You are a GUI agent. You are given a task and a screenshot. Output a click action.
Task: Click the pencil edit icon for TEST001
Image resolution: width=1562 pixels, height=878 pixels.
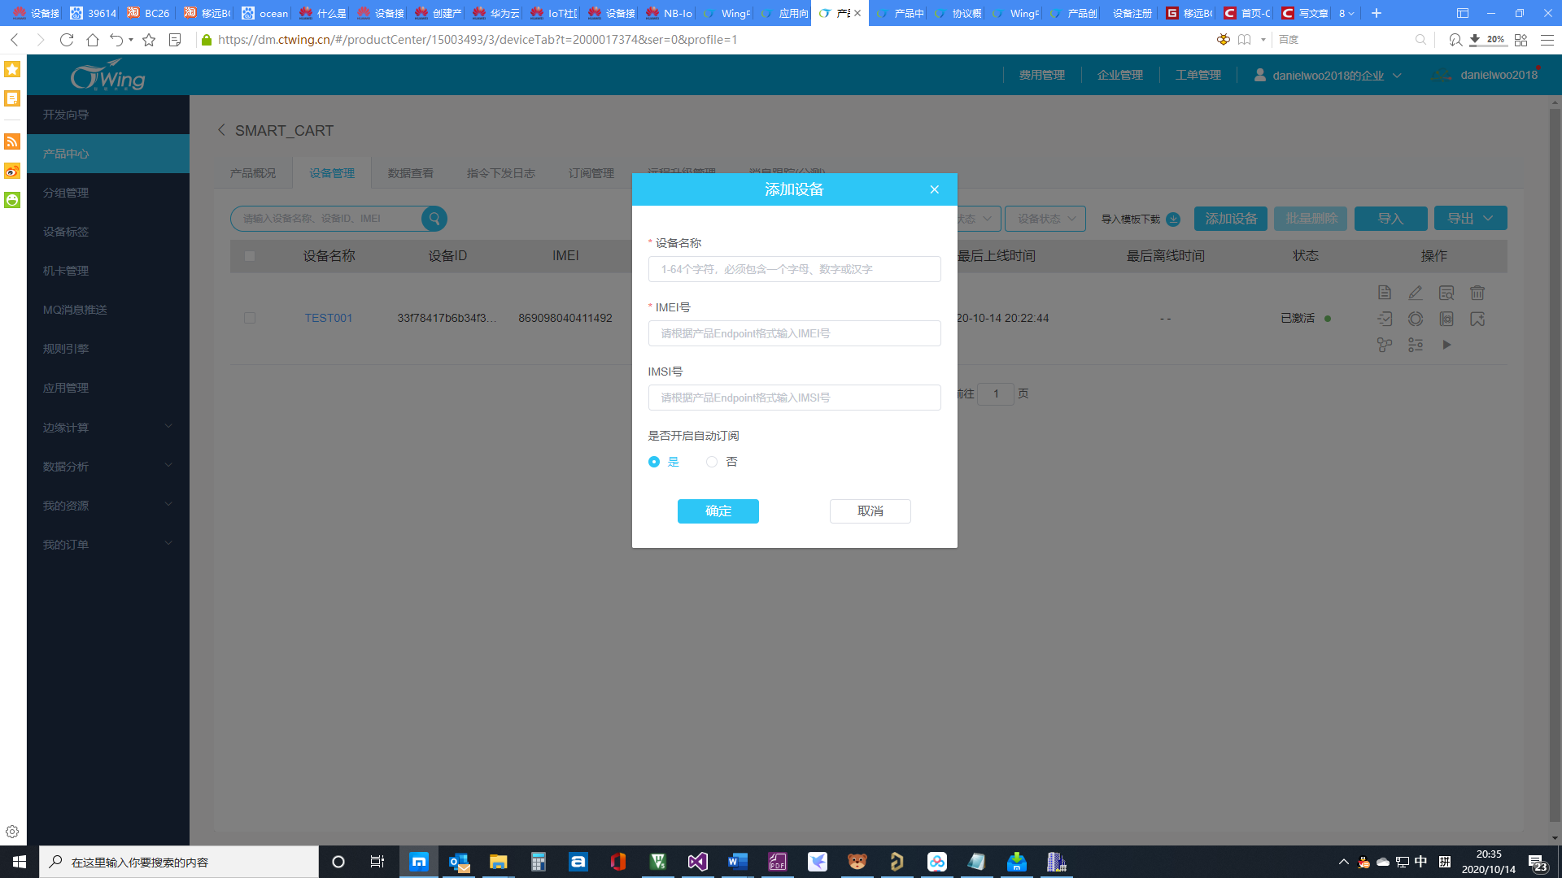click(1416, 293)
